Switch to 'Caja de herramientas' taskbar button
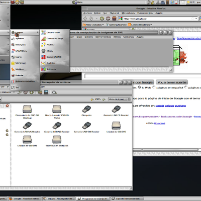Viewport: 201px width, 201px height. tap(127, 198)
